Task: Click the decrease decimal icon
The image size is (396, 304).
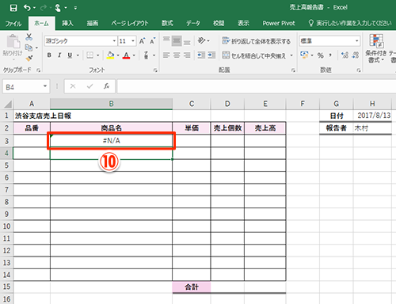Action: coord(356,55)
